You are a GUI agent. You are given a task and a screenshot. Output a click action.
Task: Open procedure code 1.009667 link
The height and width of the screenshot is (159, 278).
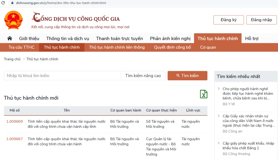[14, 139]
